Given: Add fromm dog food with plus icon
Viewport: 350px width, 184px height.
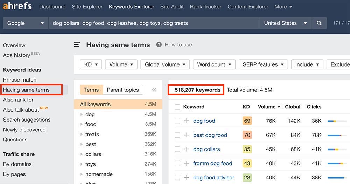Looking at the screenshot, I should pos(187,163).
